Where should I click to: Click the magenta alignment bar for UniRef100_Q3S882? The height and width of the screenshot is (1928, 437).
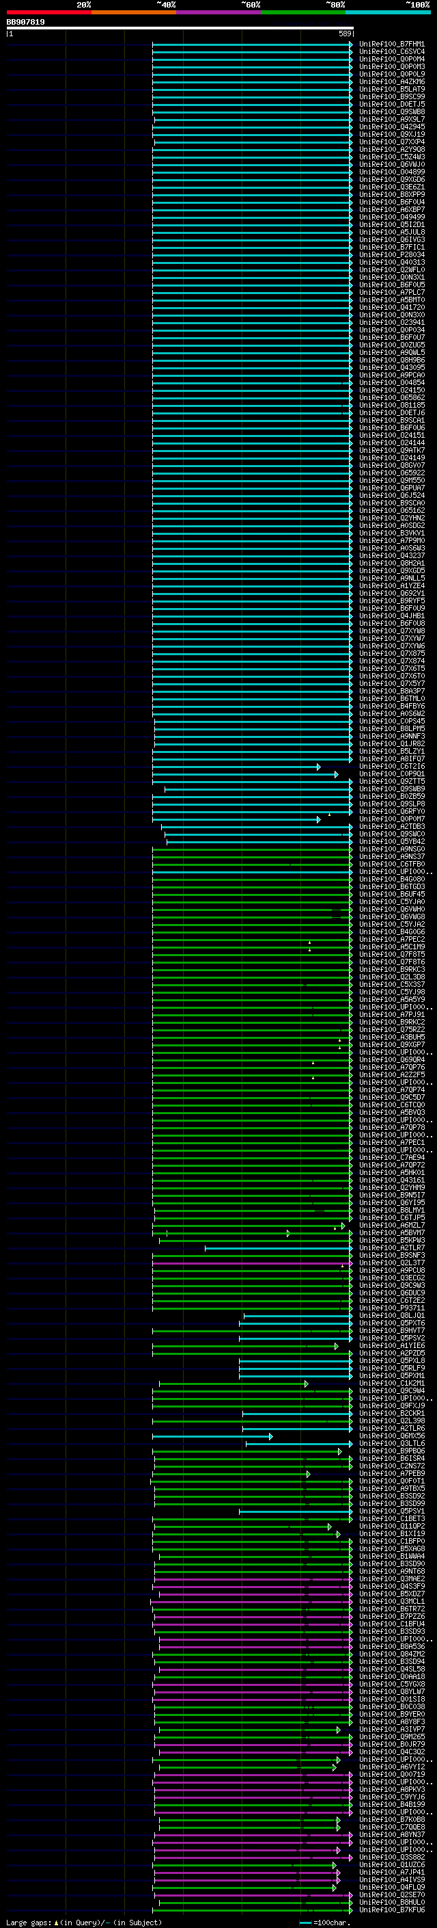pos(253,1857)
